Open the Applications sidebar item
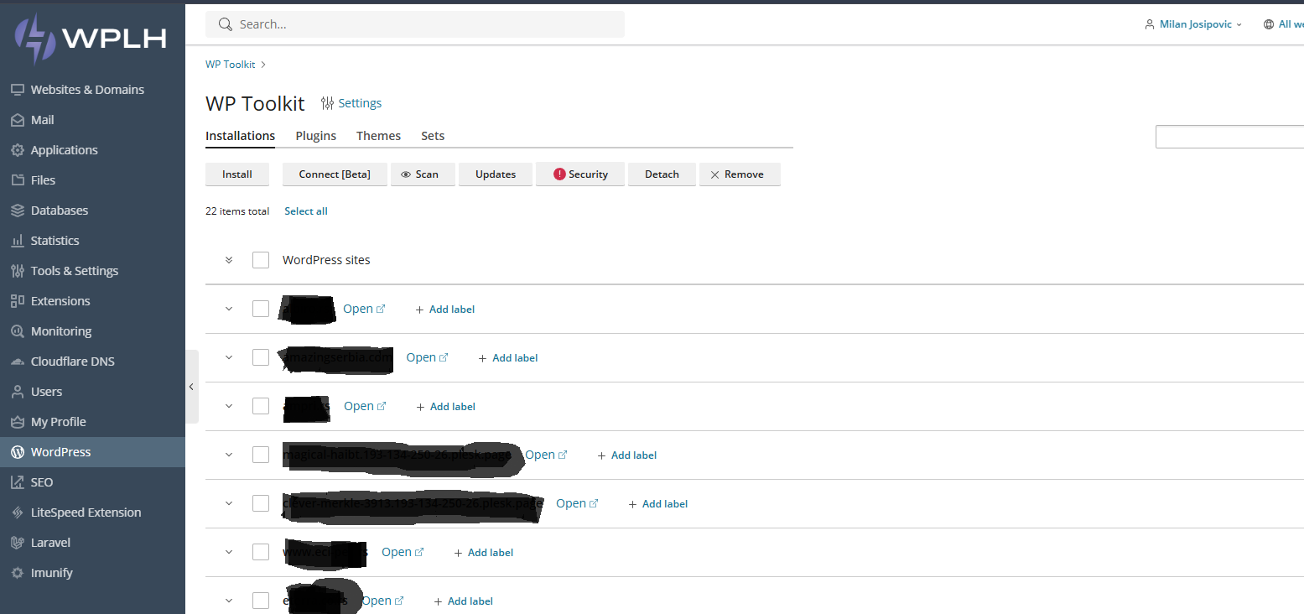This screenshot has width=1304, height=614. point(92,150)
